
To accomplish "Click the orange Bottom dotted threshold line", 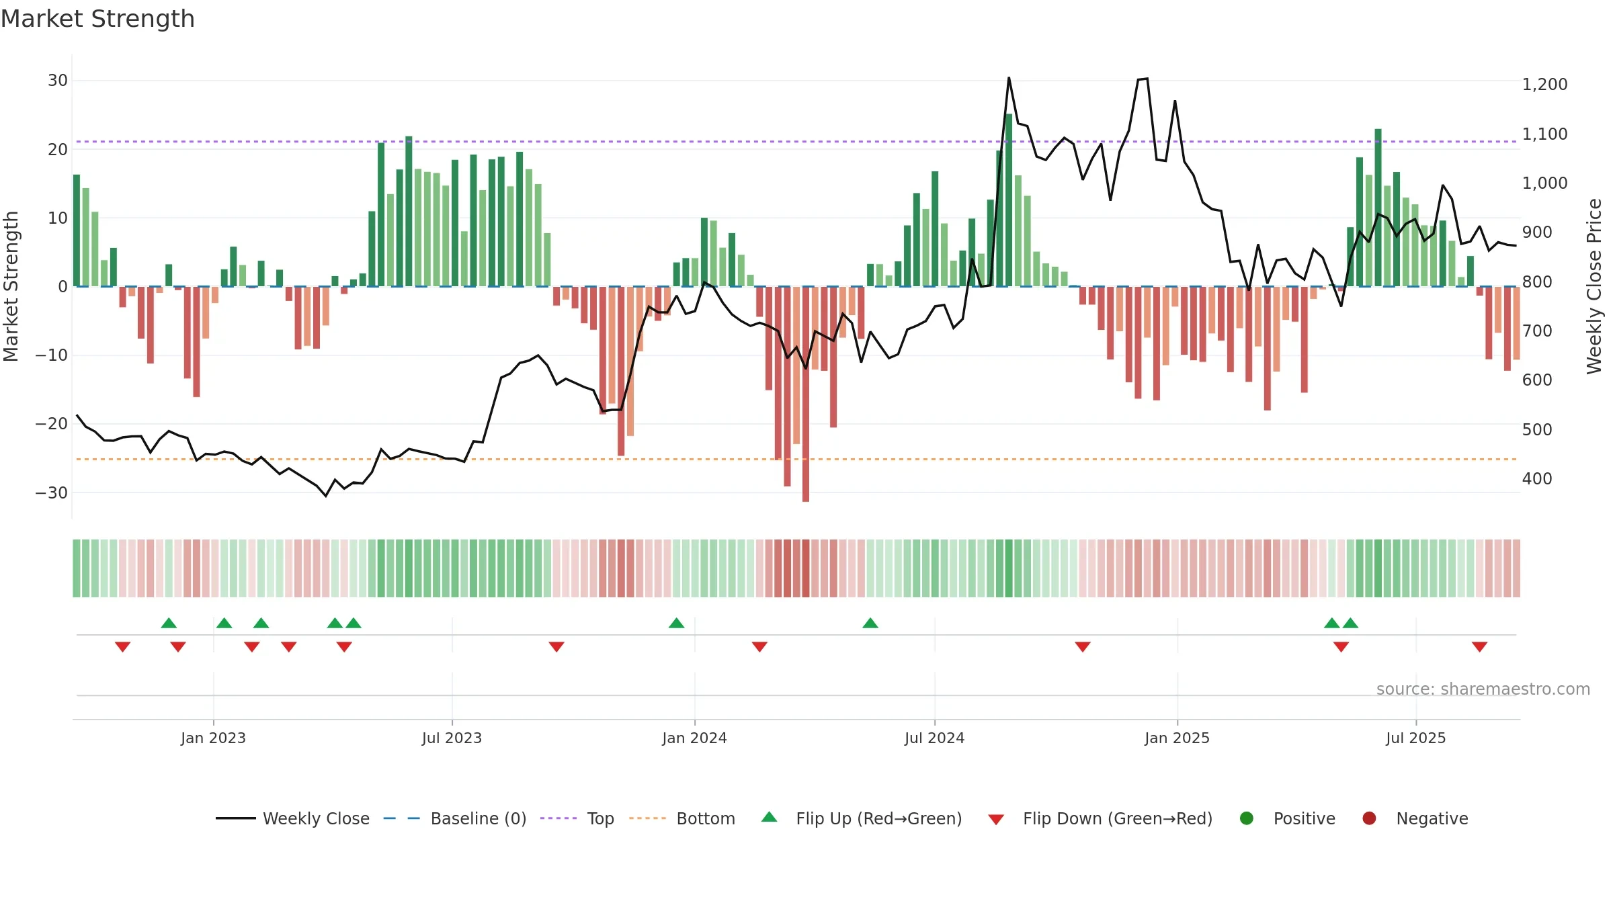I will pyautogui.click(x=796, y=460).
